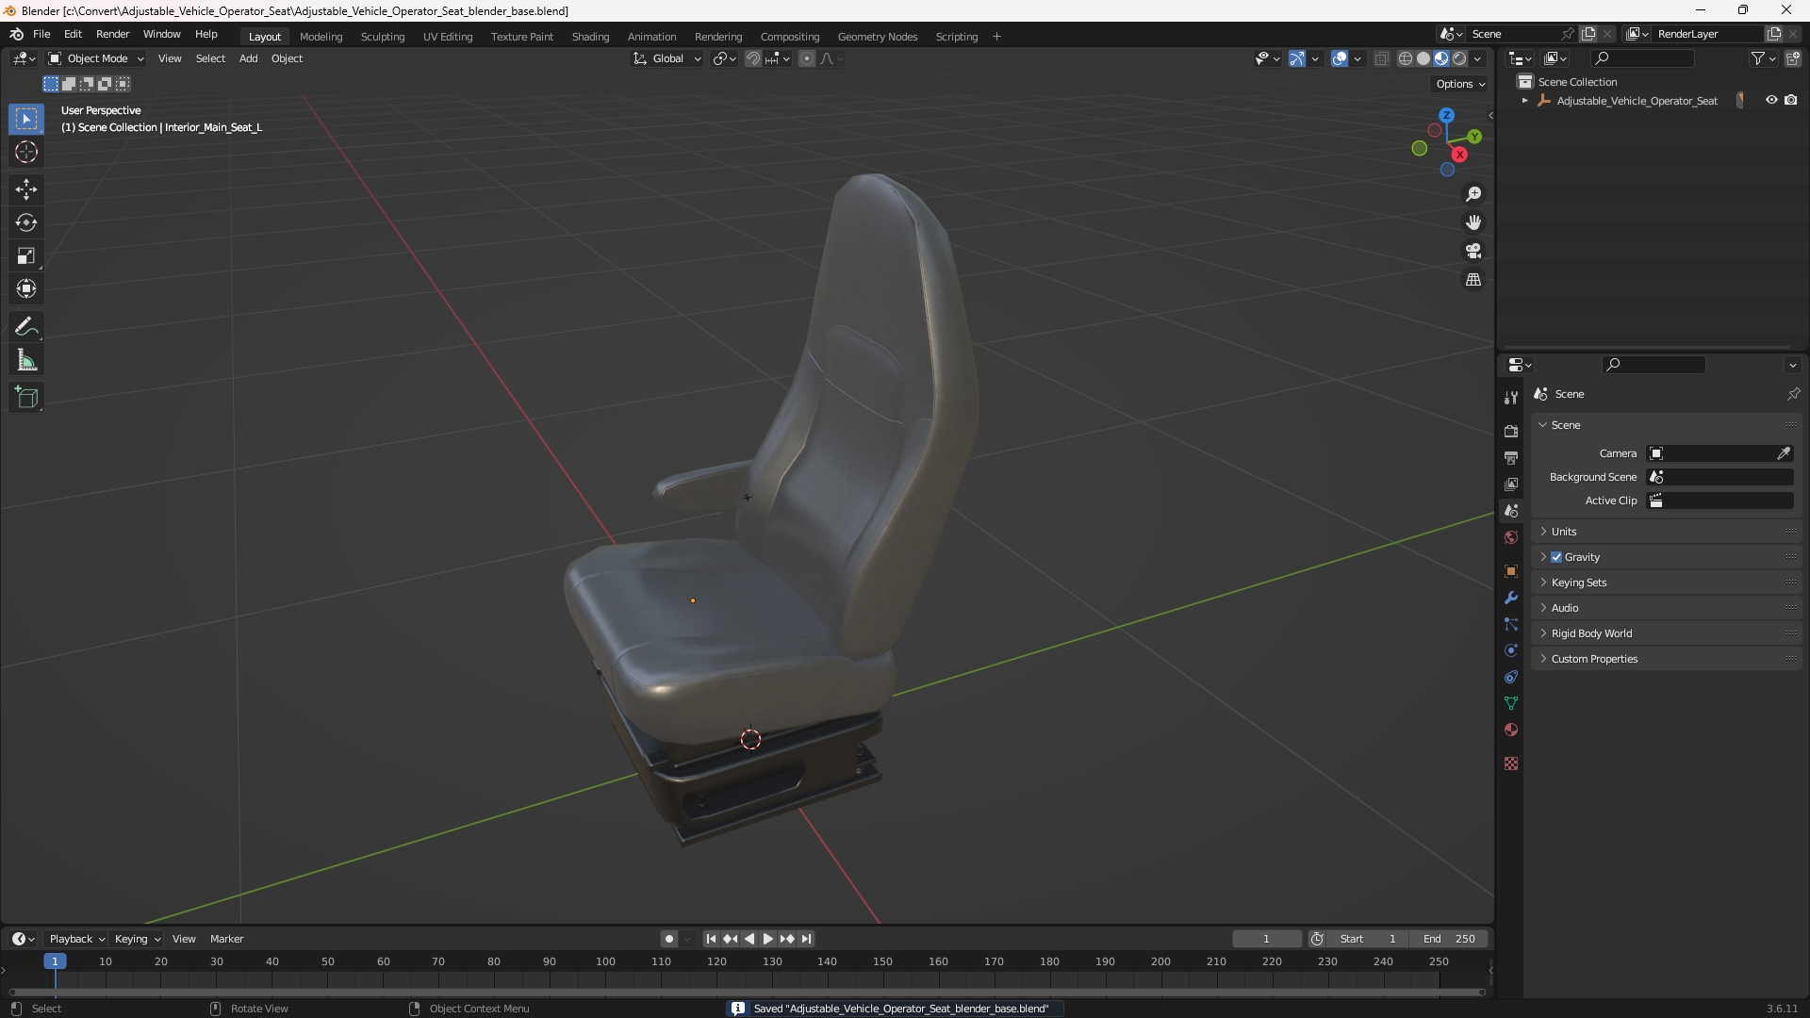Toggle X-ray display button
This screenshot has height=1018, width=1810.
(x=1381, y=58)
